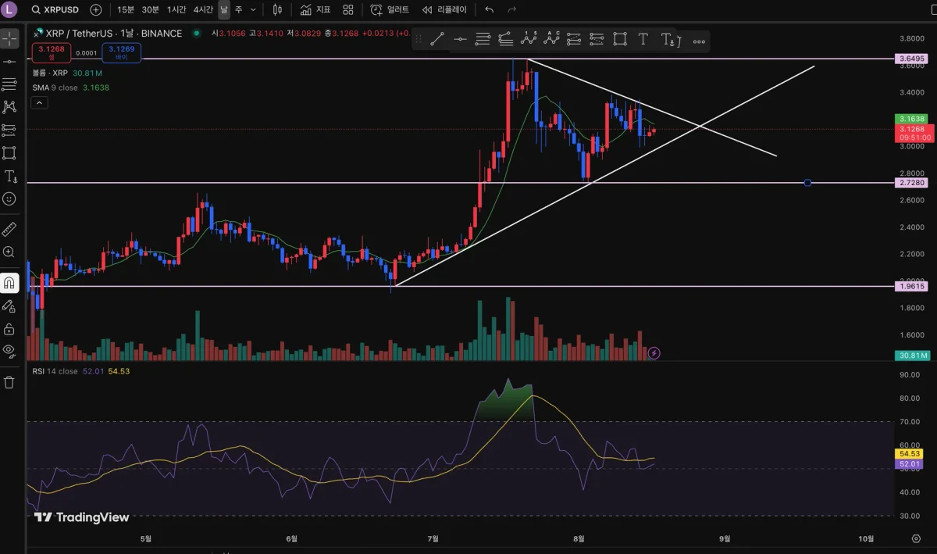Expand the time interval dropdown chevron
The height and width of the screenshot is (554, 937).
(x=253, y=10)
